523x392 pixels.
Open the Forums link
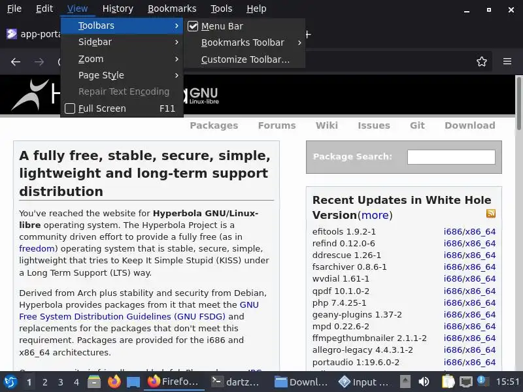coord(277,125)
